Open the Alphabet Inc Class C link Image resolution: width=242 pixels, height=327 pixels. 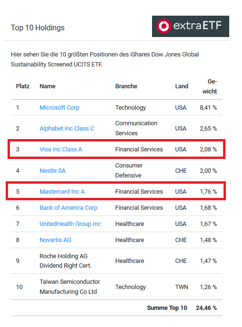pyautogui.click(x=67, y=129)
